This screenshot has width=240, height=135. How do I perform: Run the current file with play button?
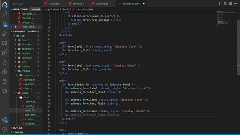click(x=220, y=3)
